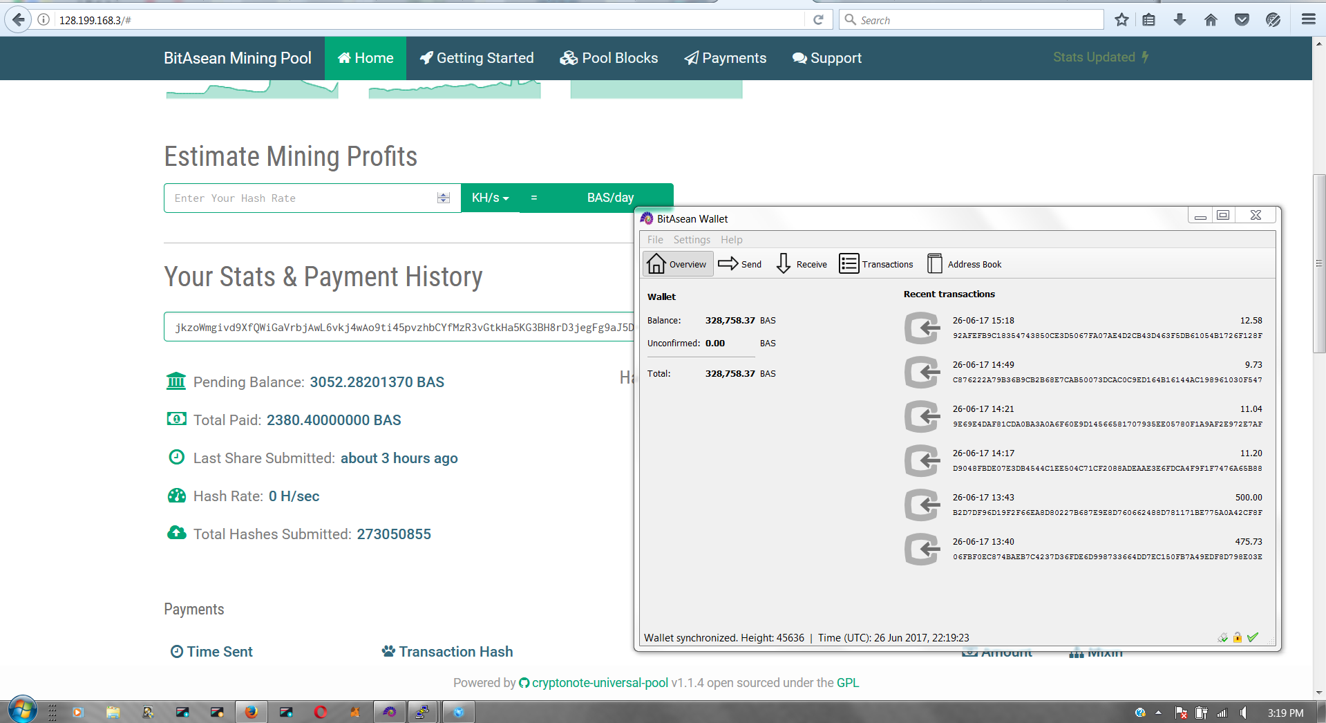Click the Total Hashes cloud upload icon

(x=177, y=532)
